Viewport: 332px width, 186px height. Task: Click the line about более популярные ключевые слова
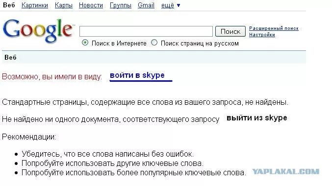point(134,173)
